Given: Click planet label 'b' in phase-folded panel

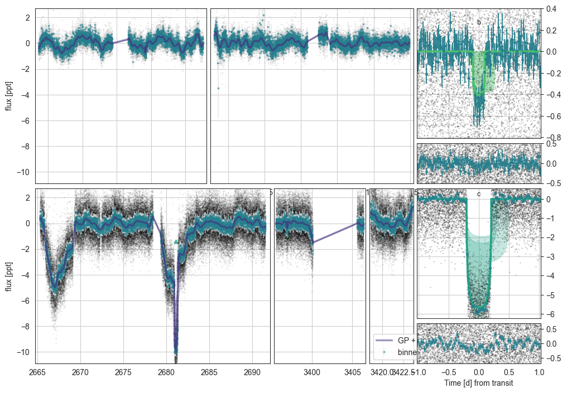Looking at the screenshot, I should point(479,22).
